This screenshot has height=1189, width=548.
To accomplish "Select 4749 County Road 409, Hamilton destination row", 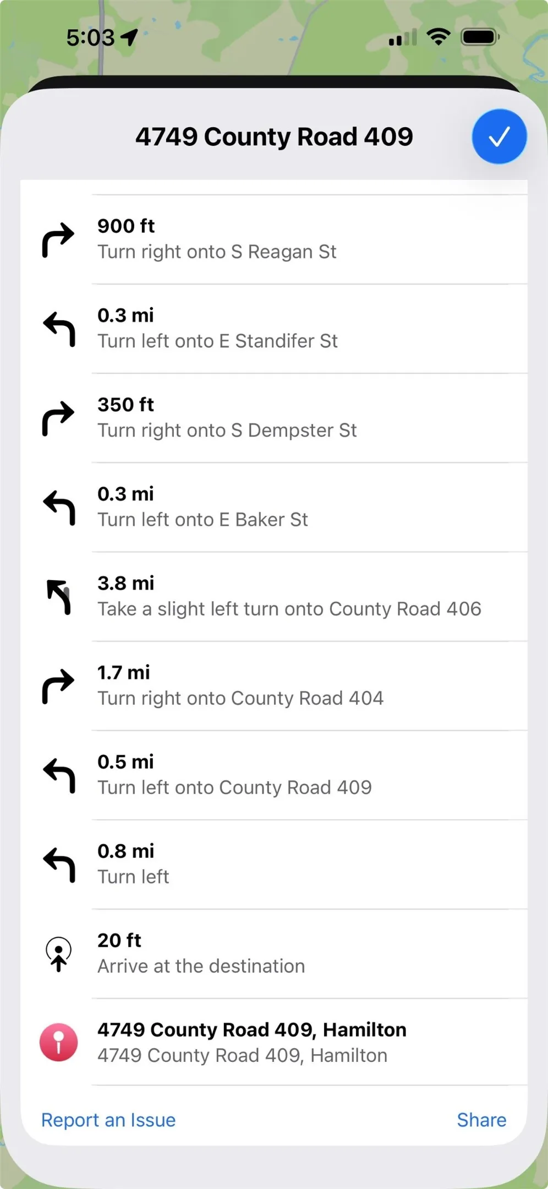I will point(274,1042).
